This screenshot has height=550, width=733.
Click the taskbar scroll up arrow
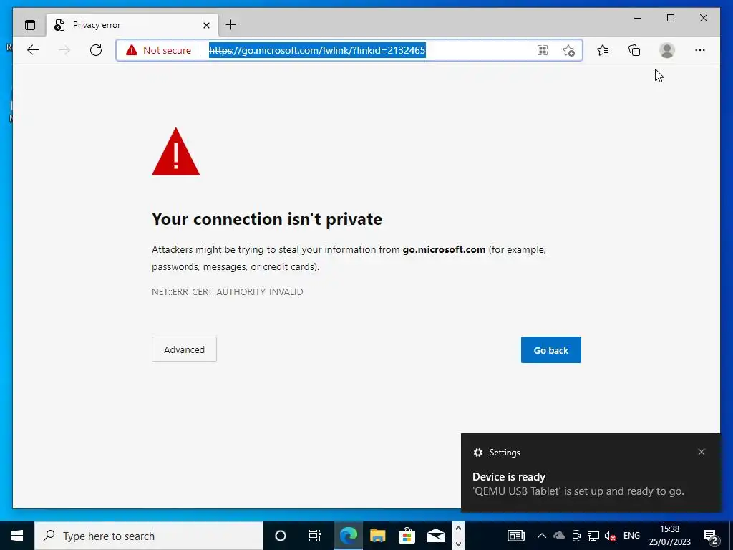tap(458, 529)
